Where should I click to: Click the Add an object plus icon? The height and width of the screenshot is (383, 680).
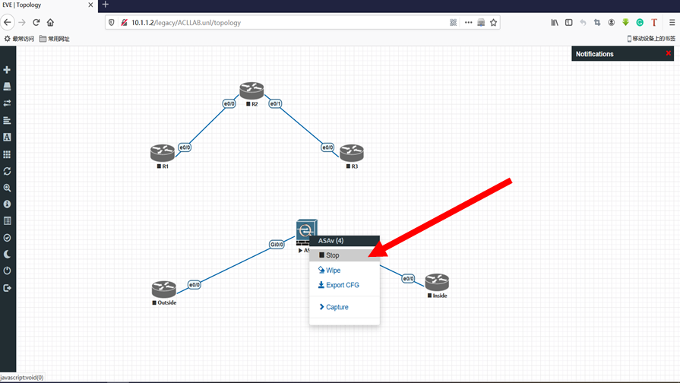coord(7,70)
